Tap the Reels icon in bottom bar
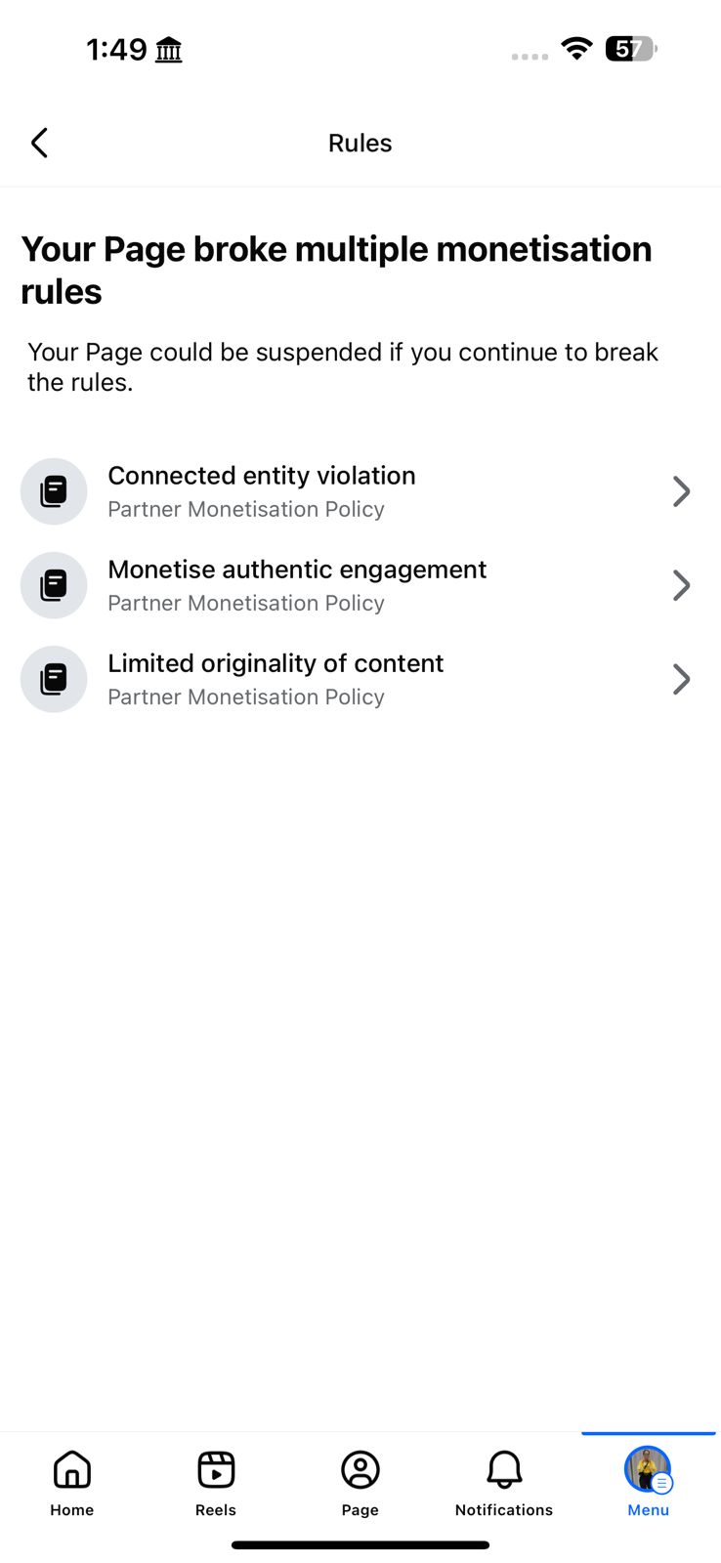Viewport: 721px width, 1563px height. 216,1469
